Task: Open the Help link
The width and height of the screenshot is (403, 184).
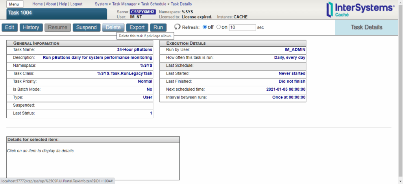Action: click(x=63, y=4)
